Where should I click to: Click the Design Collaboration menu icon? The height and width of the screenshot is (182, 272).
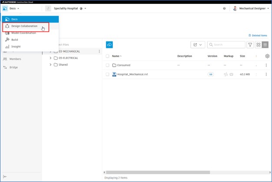point(7,26)
